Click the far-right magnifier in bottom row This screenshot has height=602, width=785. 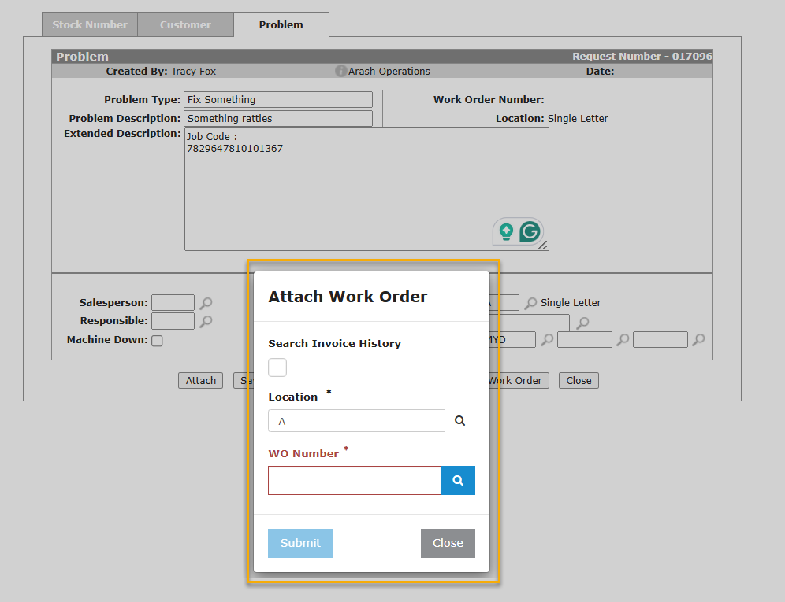(x=698, y=340)
